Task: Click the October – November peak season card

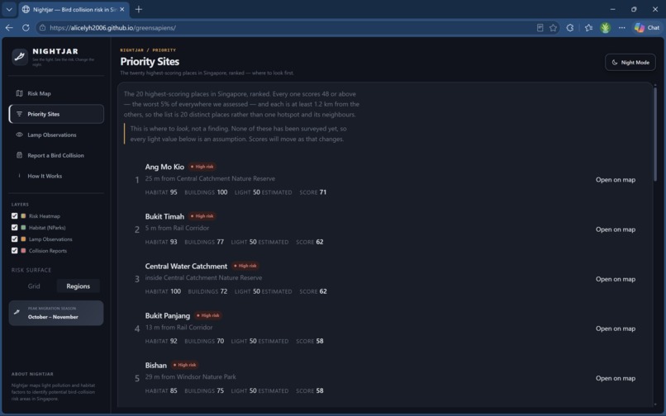Action: point(56,313)
